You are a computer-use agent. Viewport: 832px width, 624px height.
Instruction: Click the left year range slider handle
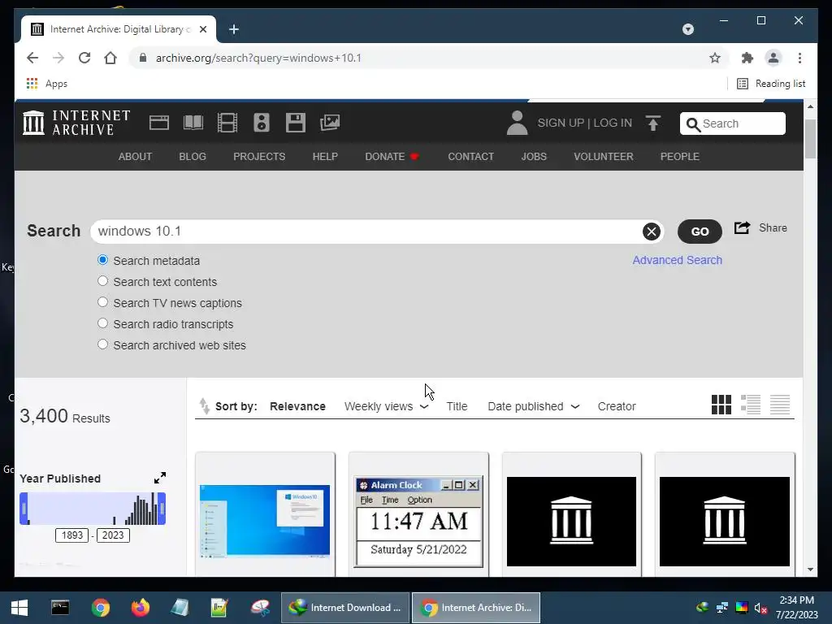point(24,509)
